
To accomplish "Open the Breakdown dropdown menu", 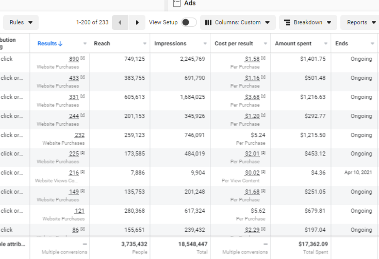I will pos(308,23).
